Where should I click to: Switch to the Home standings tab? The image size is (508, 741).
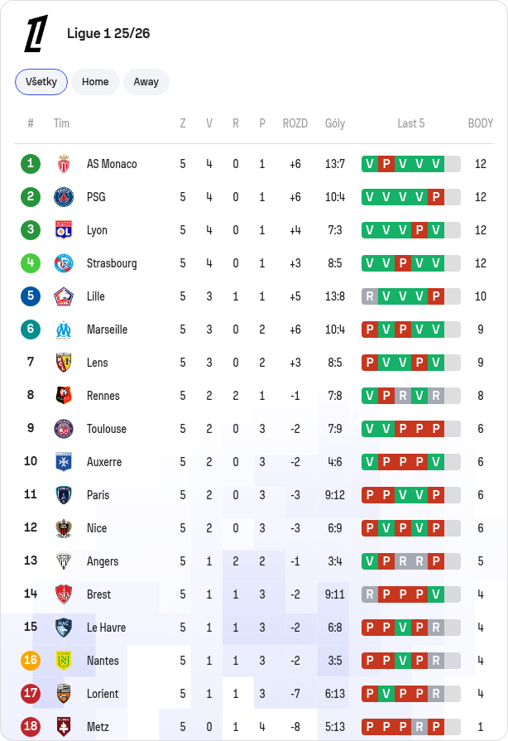(95, 82)
